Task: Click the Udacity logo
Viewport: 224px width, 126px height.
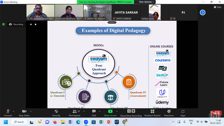Action: tap(162, 94)
